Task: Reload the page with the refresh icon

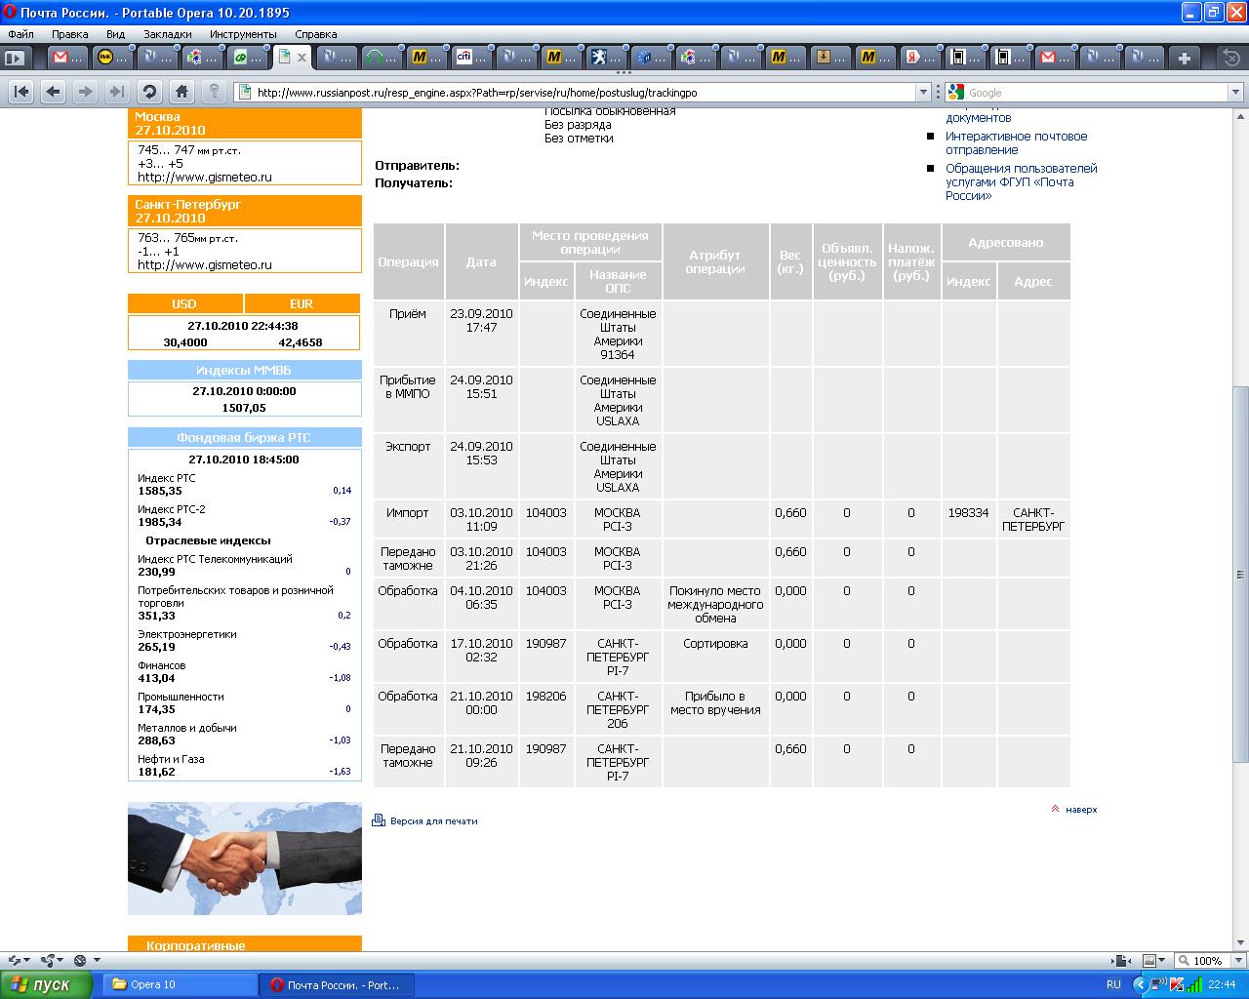Action: coord(149,92)
